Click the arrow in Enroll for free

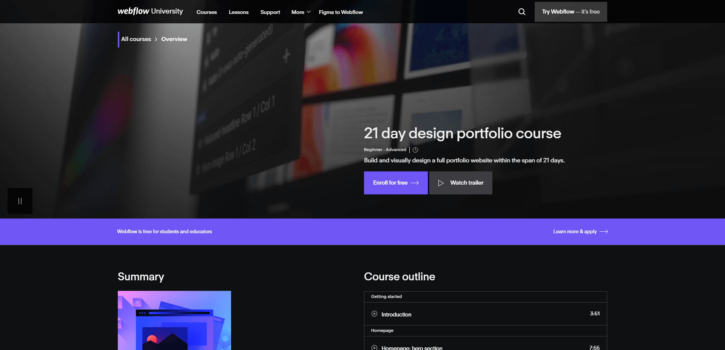pyautogui.click(x=415, y=183)
